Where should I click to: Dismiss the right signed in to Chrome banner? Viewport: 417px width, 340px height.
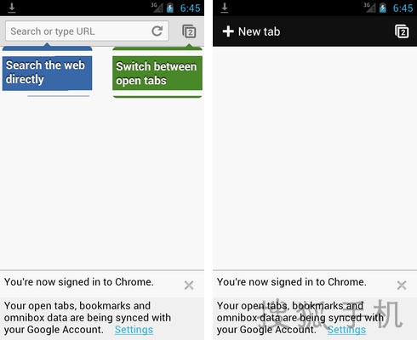pos(402,285)
